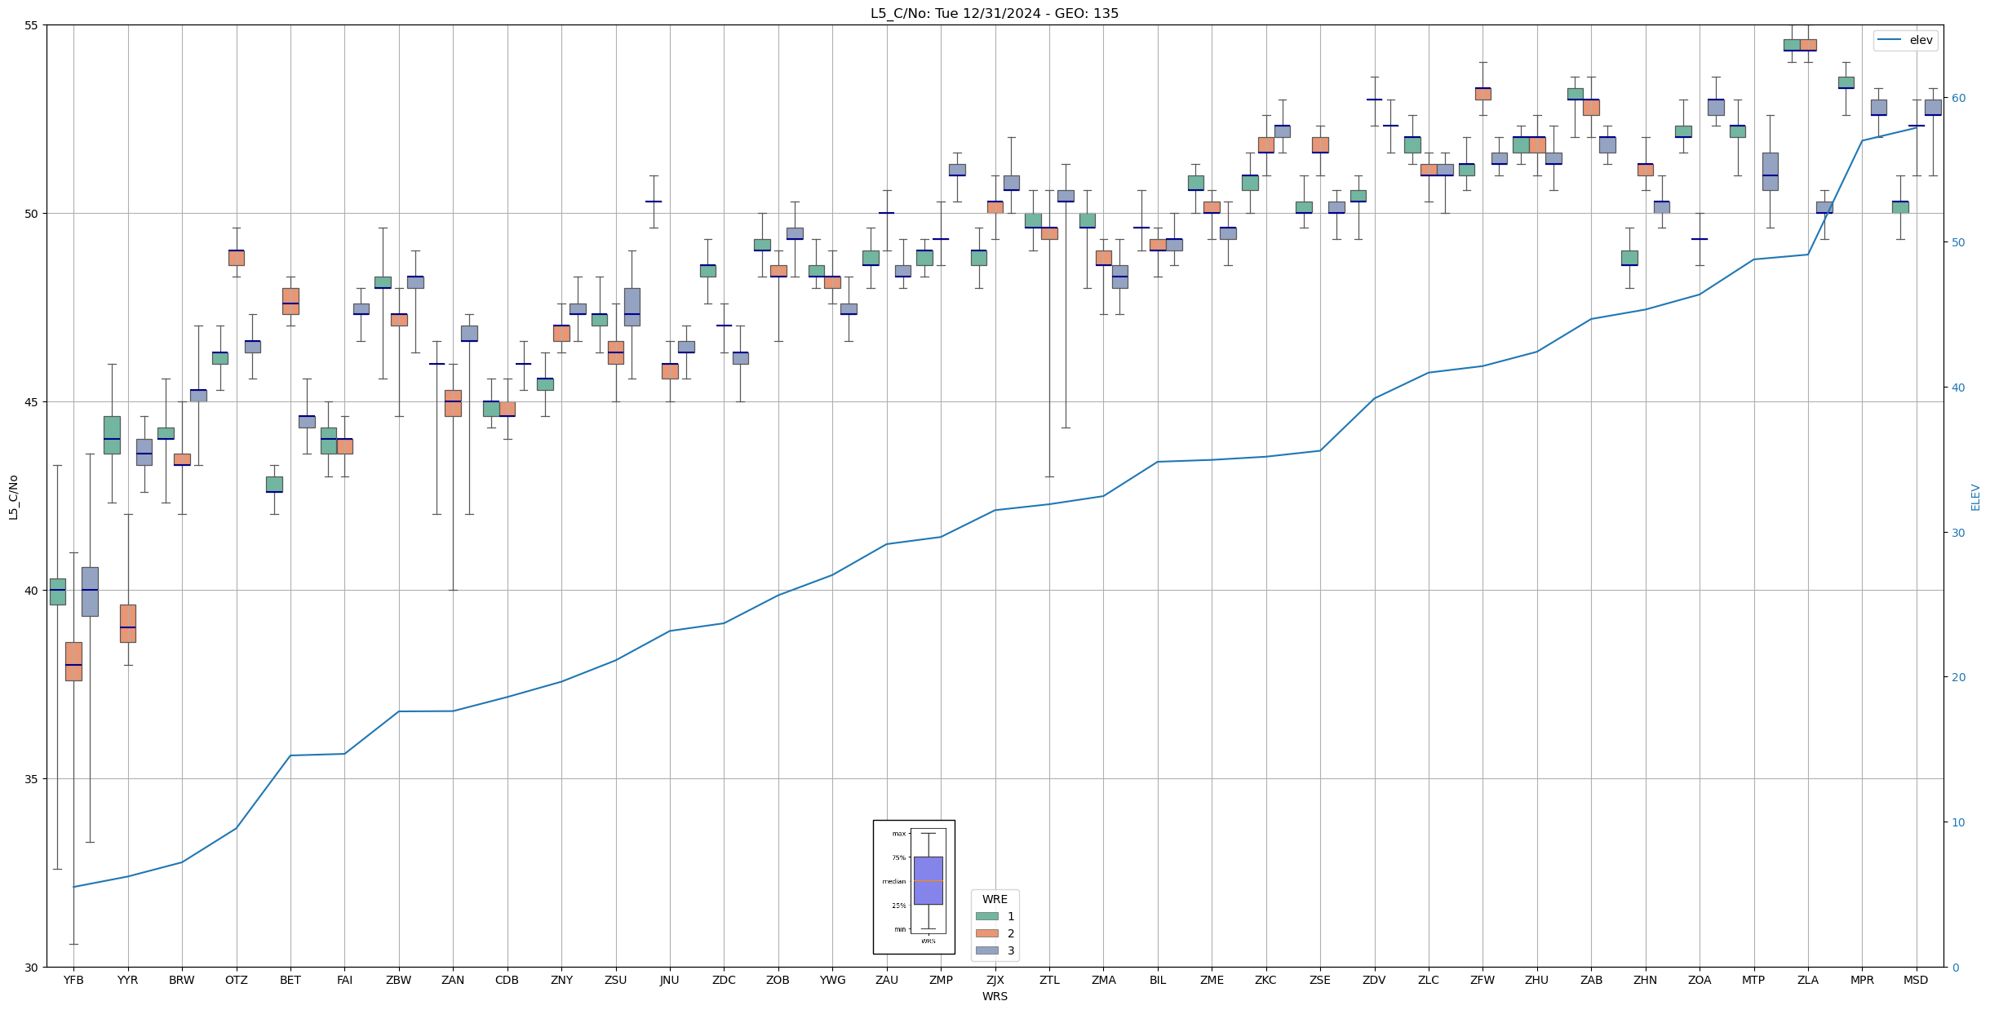Click the YFB station label on x-axis
Viewport: 1990px width, 1010px height.
(73, 980)
